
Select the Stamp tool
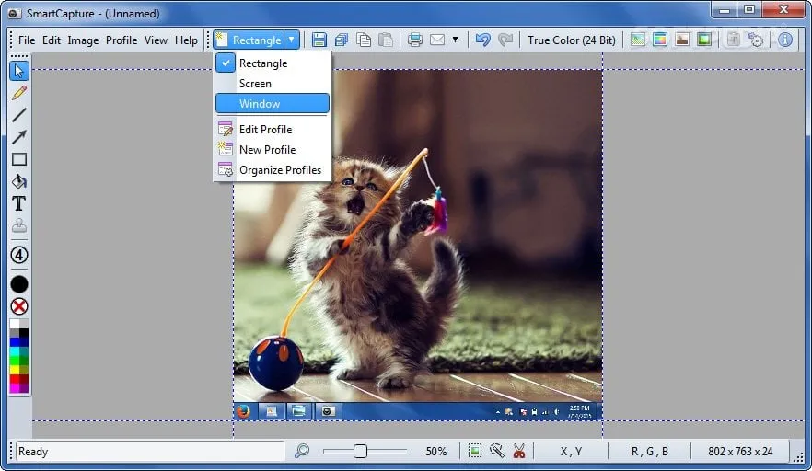pos(19,225)
